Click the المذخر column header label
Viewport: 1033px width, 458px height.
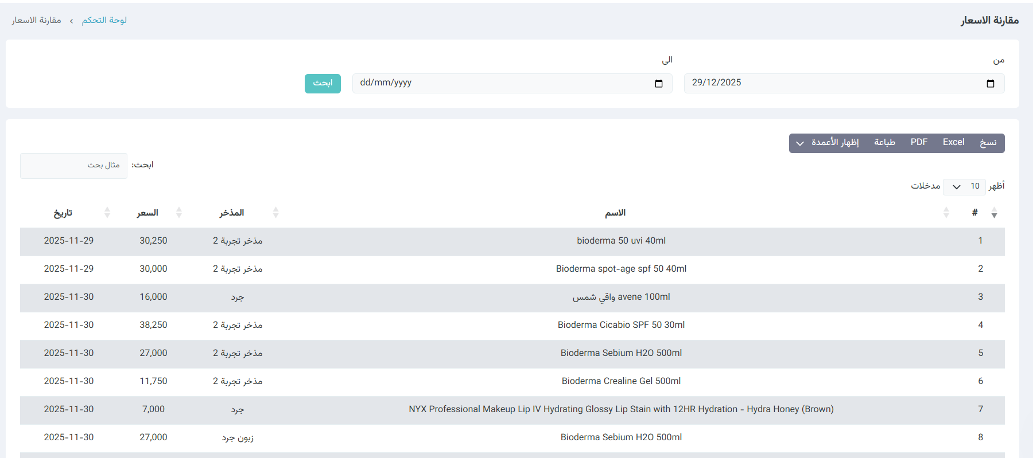[x=232, y=213]
